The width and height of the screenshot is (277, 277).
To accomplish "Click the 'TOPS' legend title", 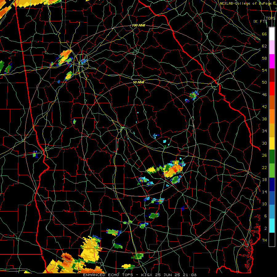I will (271, 18).
